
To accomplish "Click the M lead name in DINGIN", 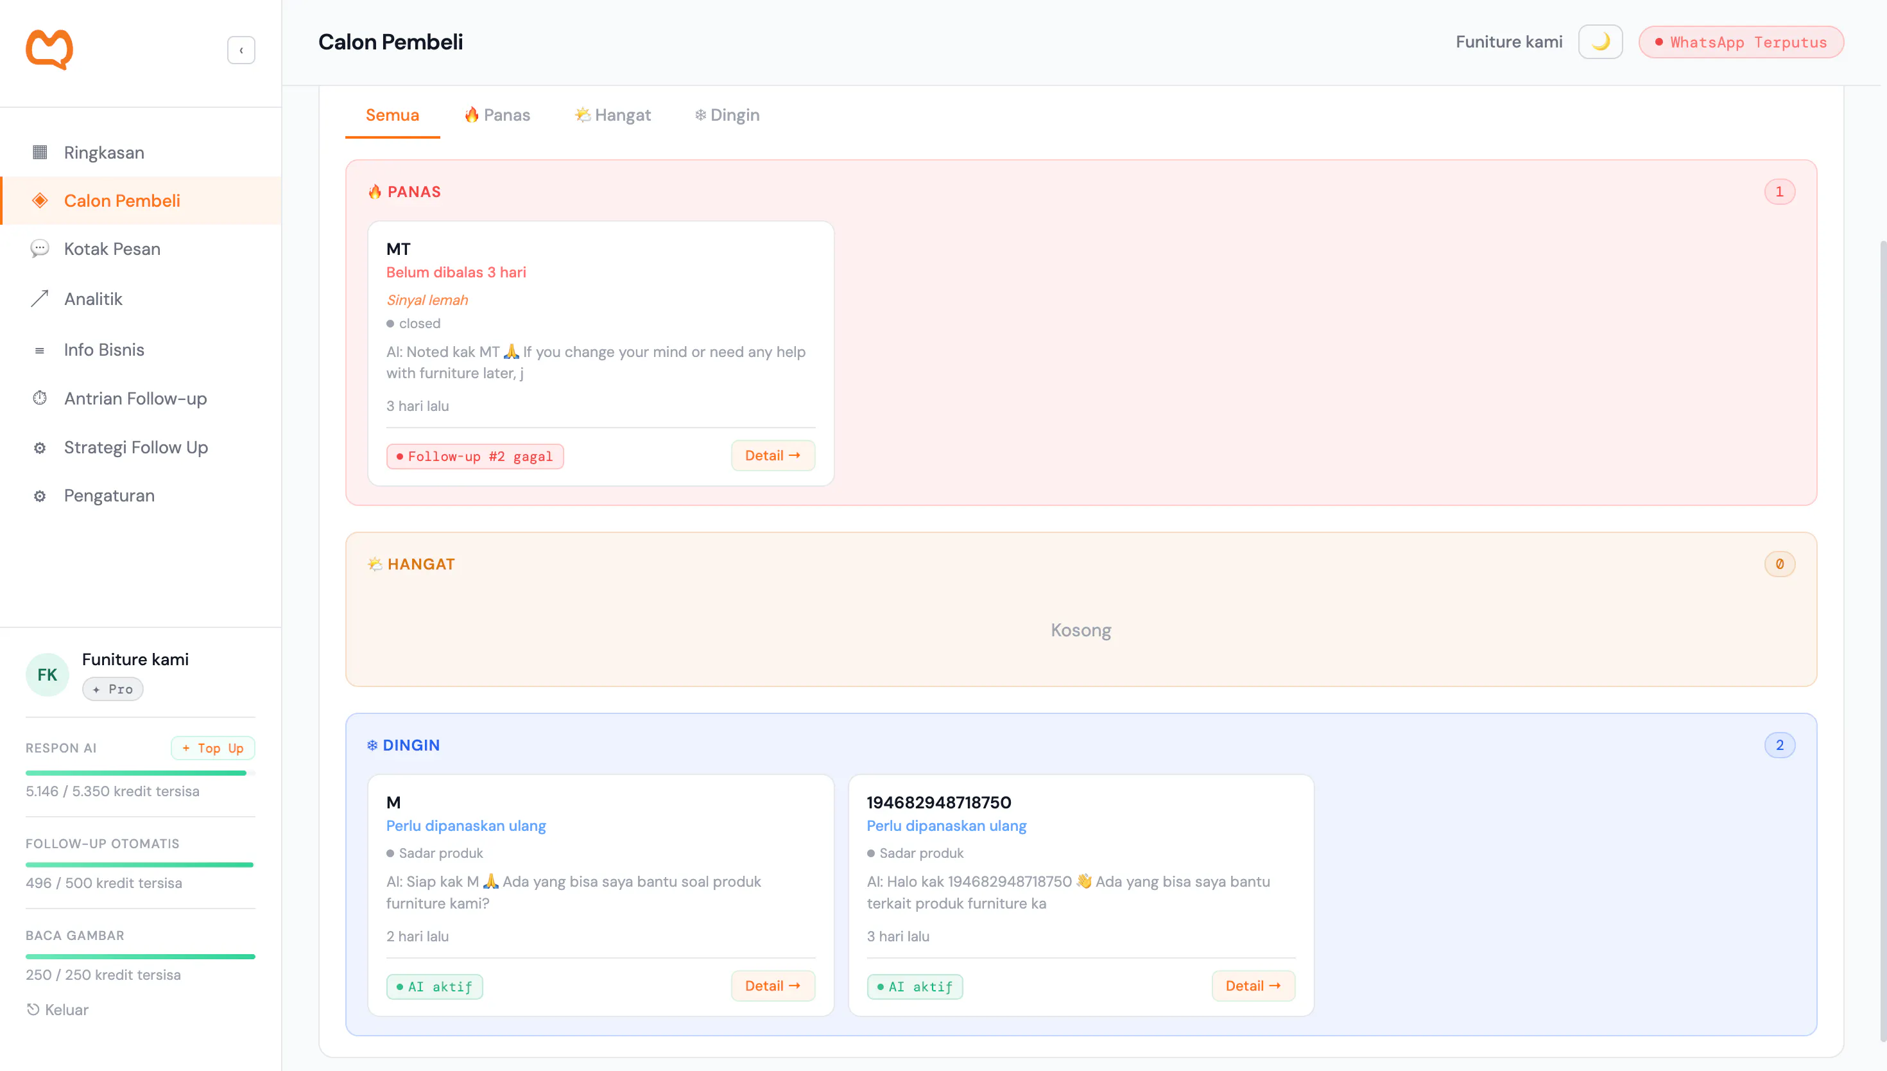I will (393, 802).
